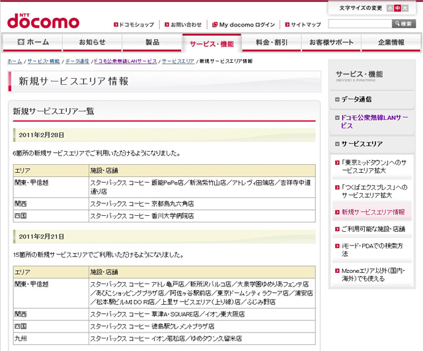Screen dimensions: 423x351
Task: Click ドコモ公衆無線LANサービス breadcrumb link
Action: [125, 62]
